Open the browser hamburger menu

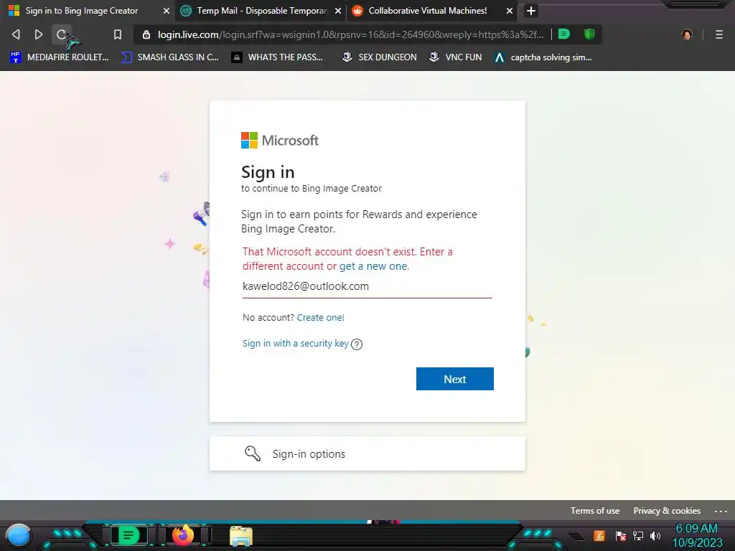coord(719,34)
